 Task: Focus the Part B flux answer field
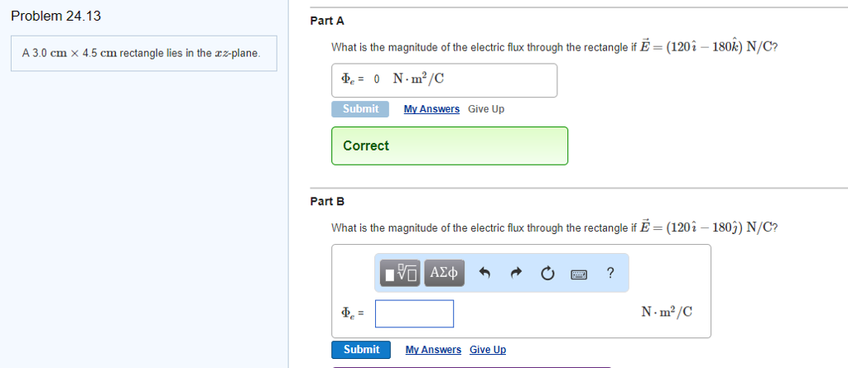414,313
